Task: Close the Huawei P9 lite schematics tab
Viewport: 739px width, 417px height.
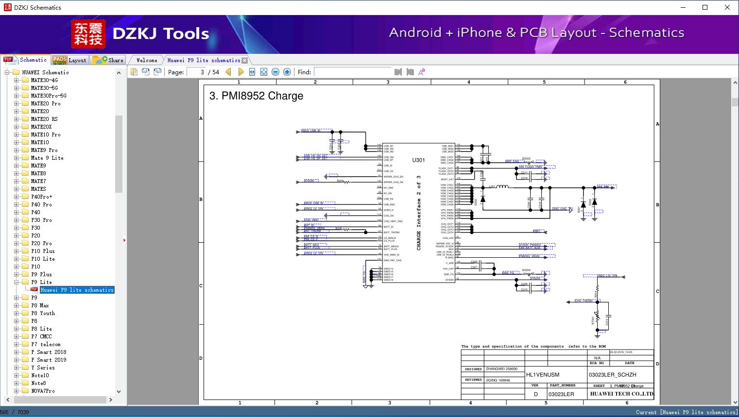Action: coord(244,60)
